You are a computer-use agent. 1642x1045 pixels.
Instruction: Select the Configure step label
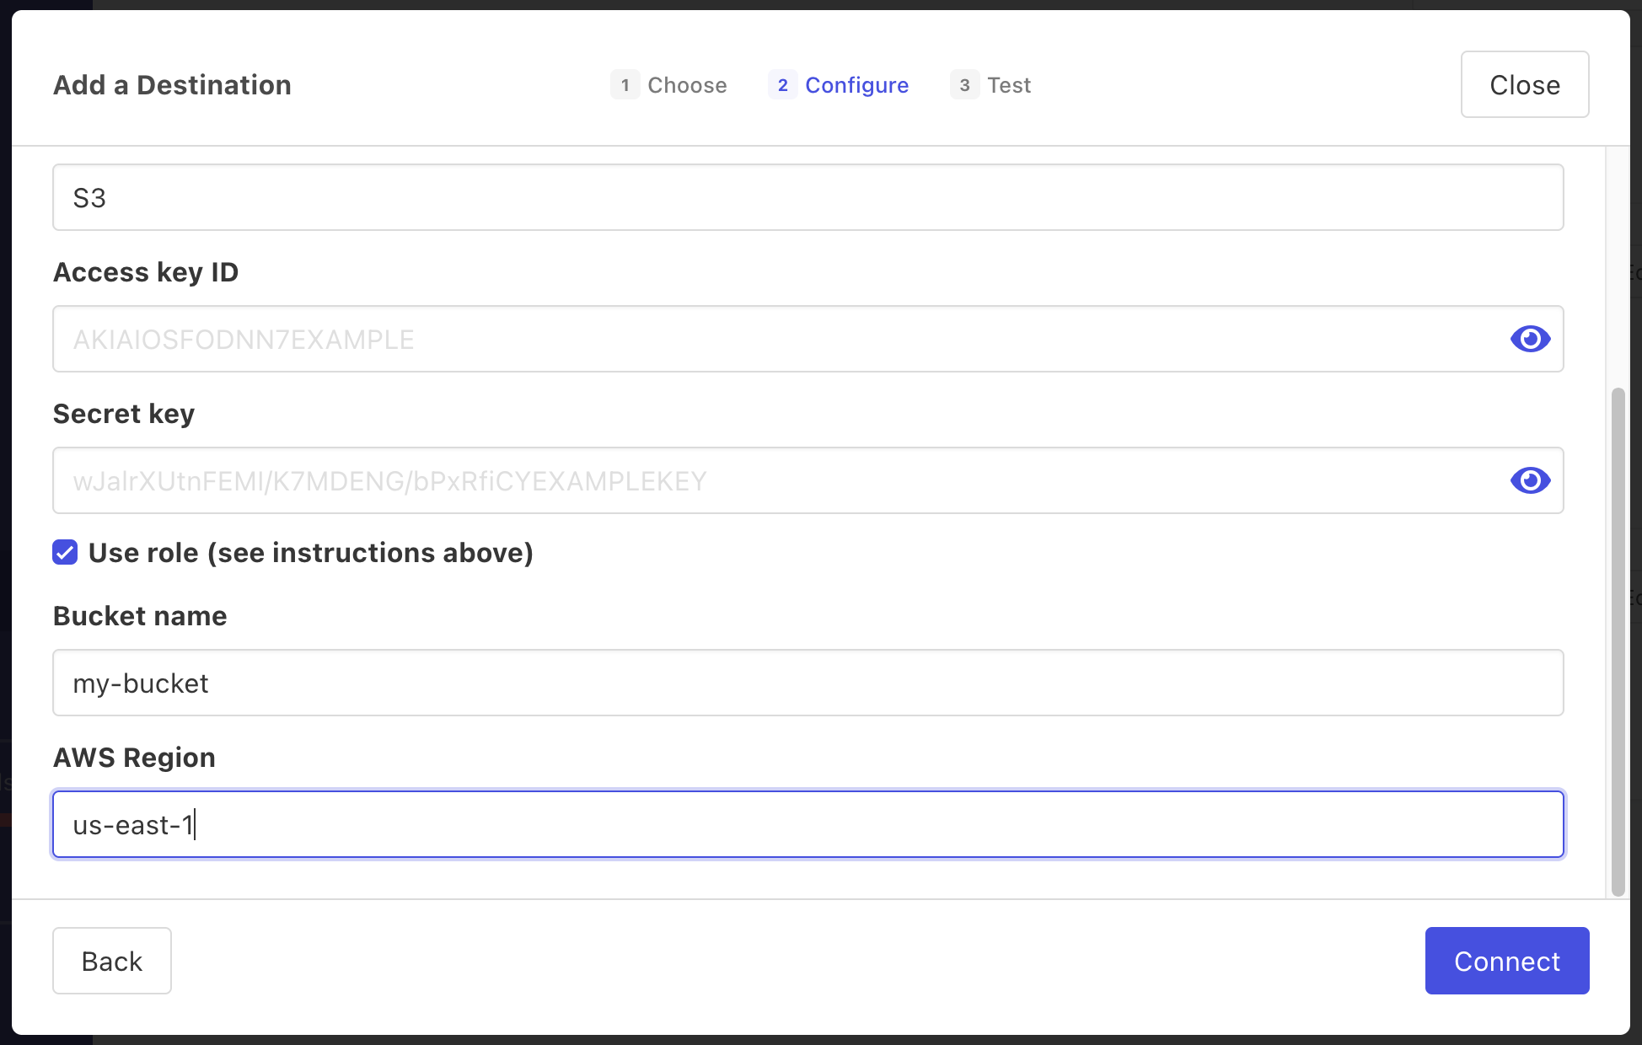click(856, 85)
